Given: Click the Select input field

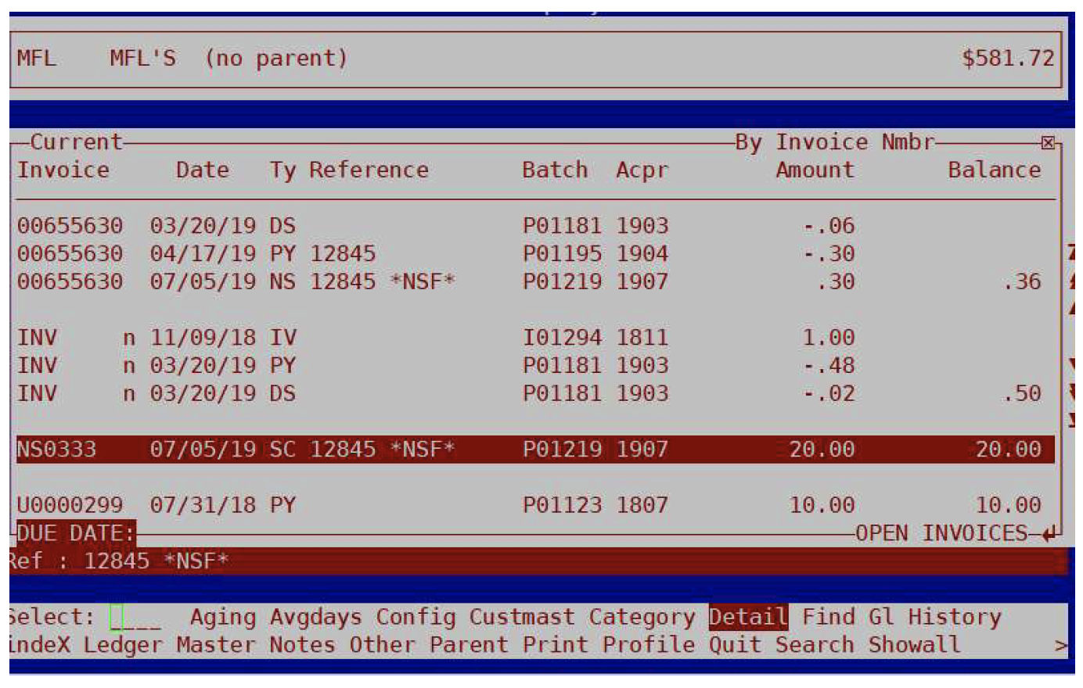Looking at the screenshot, I should tap(136, 618).
